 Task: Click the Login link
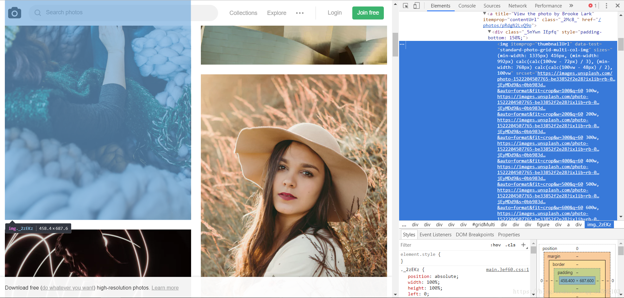[334, 13]
